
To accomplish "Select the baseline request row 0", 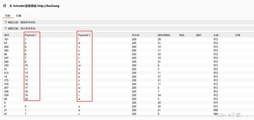I will point(128,103).
